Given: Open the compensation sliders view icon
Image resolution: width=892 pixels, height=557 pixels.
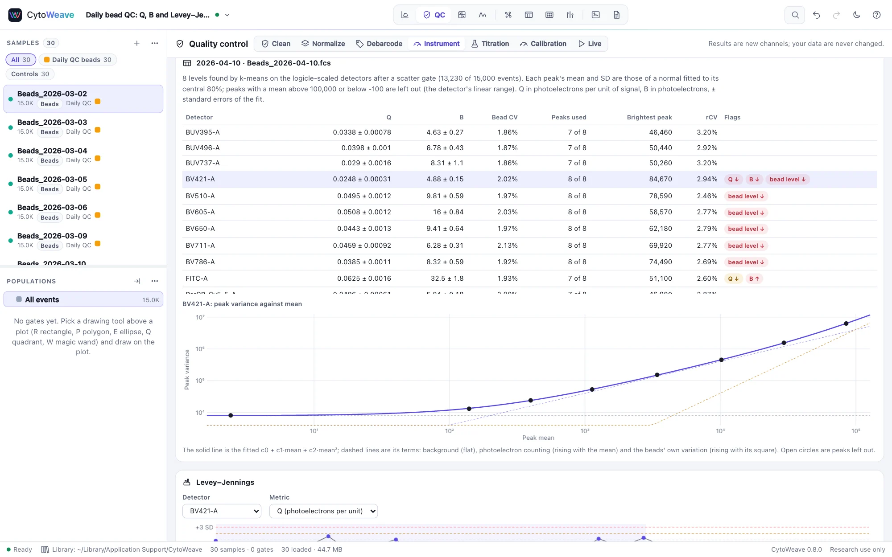Looking at the screenshot, I should 570,15.
